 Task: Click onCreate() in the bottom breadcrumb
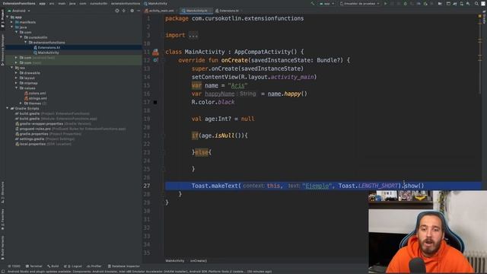pyautogui.click(x=199, y=260)
